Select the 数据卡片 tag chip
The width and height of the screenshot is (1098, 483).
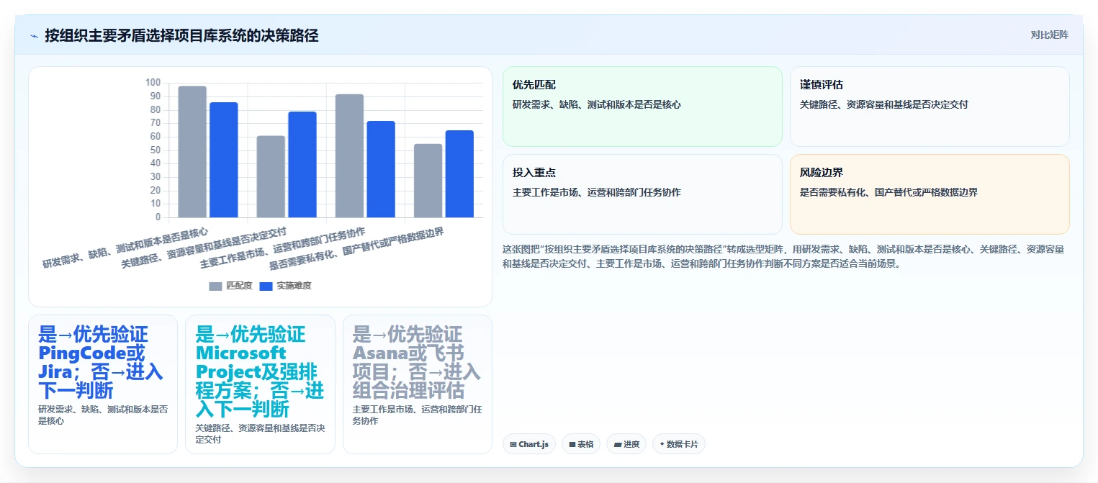pos(679,444)
